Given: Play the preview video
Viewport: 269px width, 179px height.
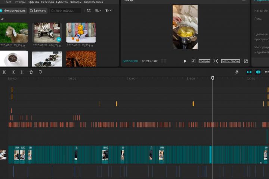Looking at the screenshot, I should 185,61.
